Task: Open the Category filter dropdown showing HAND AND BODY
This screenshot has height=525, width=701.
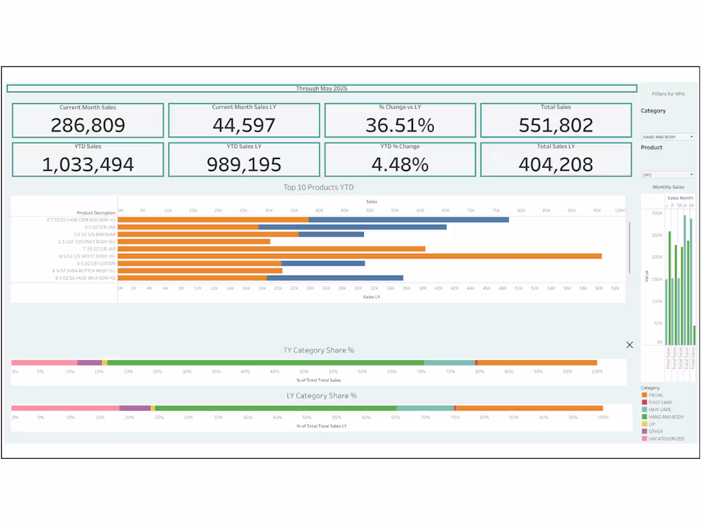Action: point(667,136)
